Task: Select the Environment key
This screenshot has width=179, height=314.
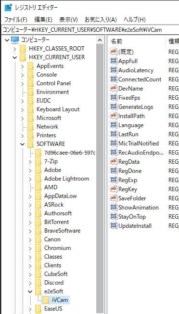Action: pyautogui.click(x=52, y=92)
